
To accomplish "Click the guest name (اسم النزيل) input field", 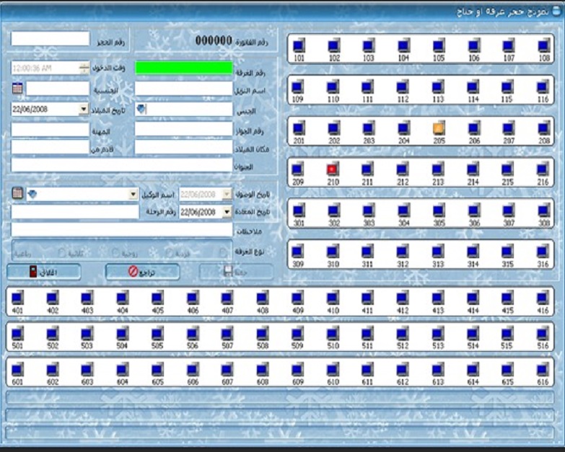I will (x=183, y=88).
